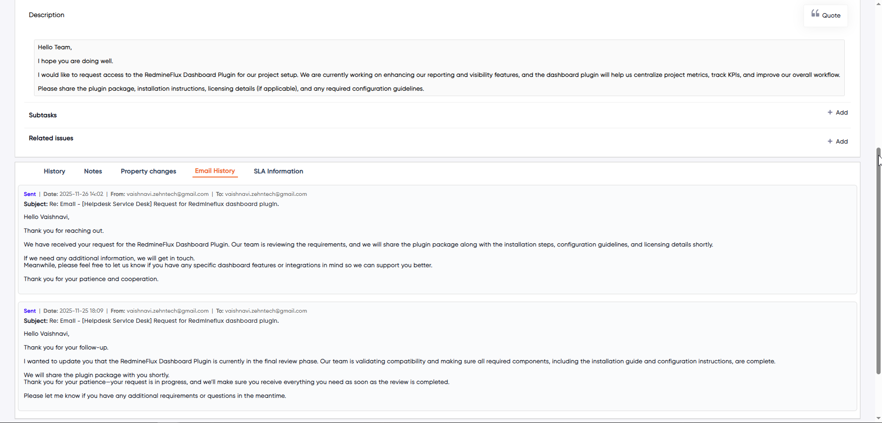Screen dimensions: 882x423
Task: Switch to the Property changes tab
Action: [148, 171]
